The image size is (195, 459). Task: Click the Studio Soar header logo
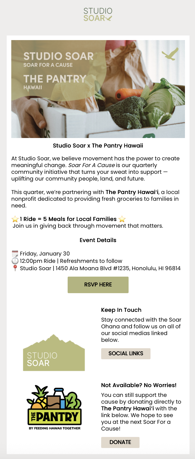pos(98,14)
